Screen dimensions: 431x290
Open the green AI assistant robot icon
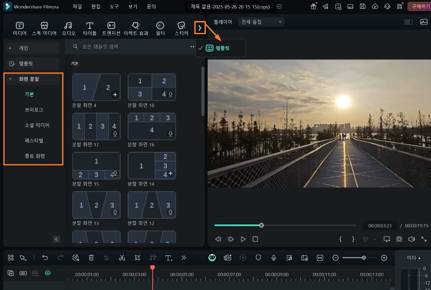pos(212,258)
